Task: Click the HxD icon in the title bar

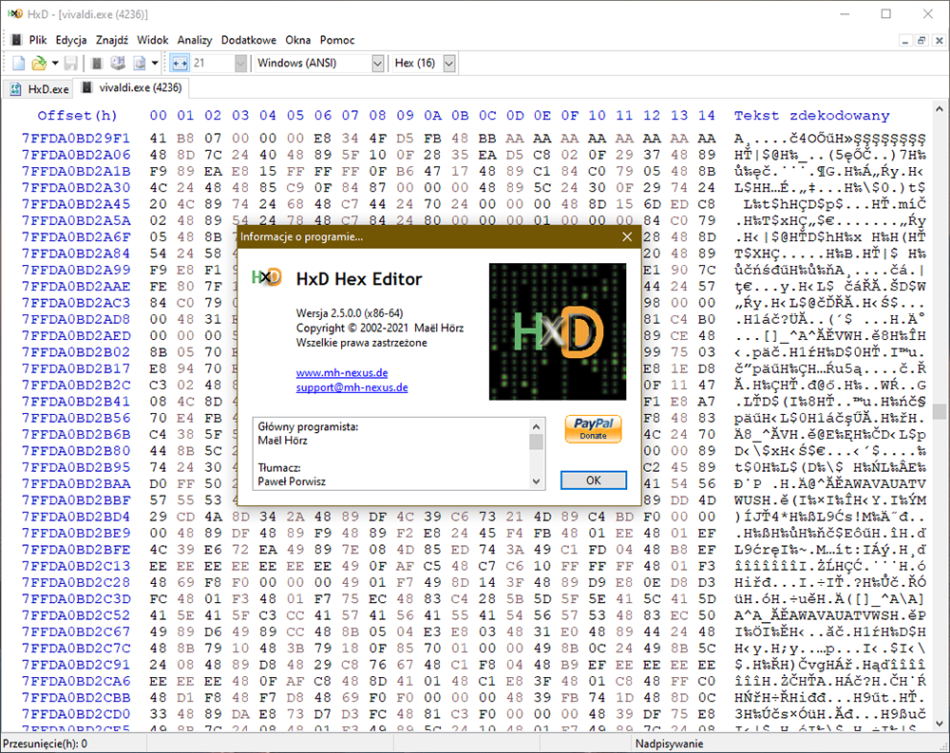Action: (15, 13)
